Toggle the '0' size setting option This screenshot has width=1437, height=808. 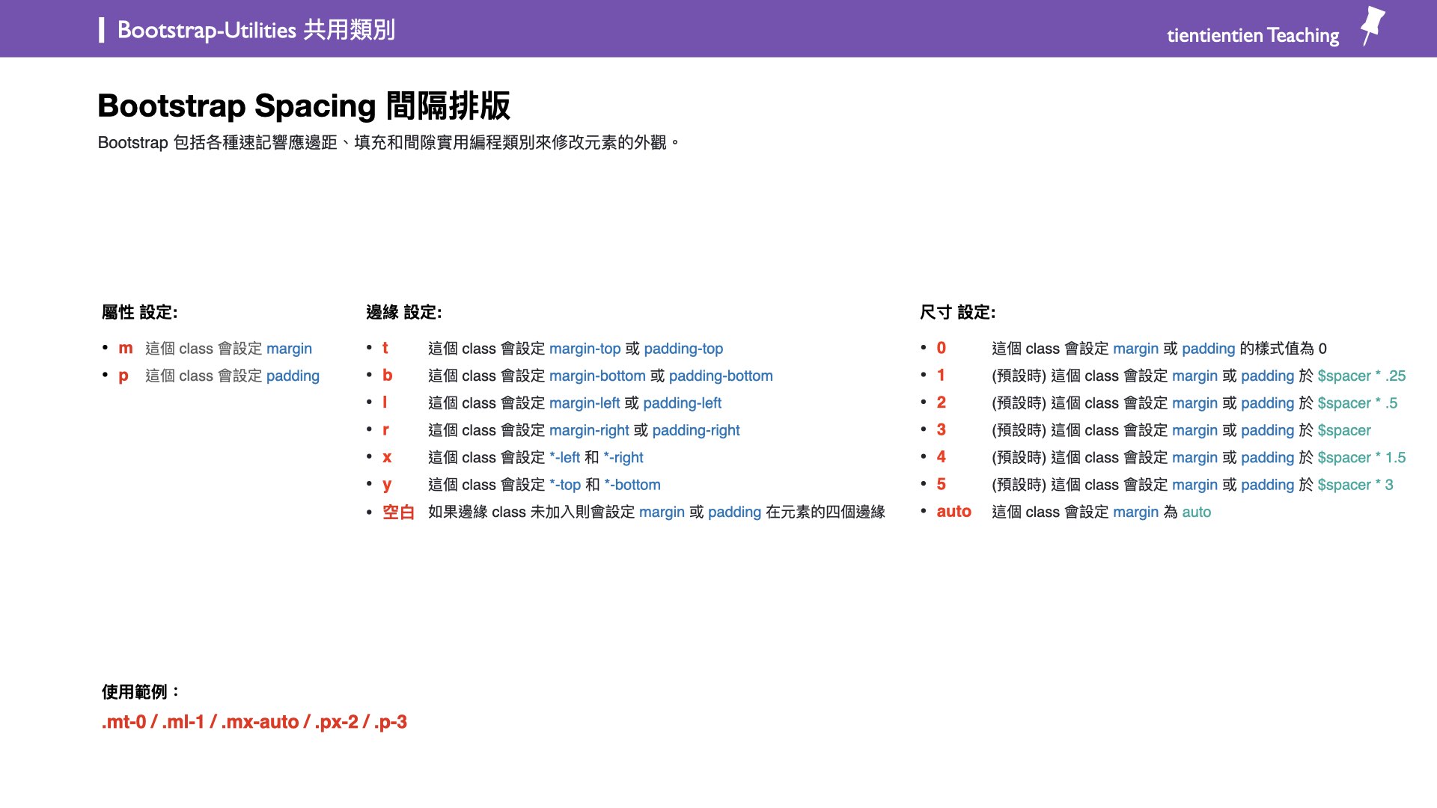pos(940,348)
